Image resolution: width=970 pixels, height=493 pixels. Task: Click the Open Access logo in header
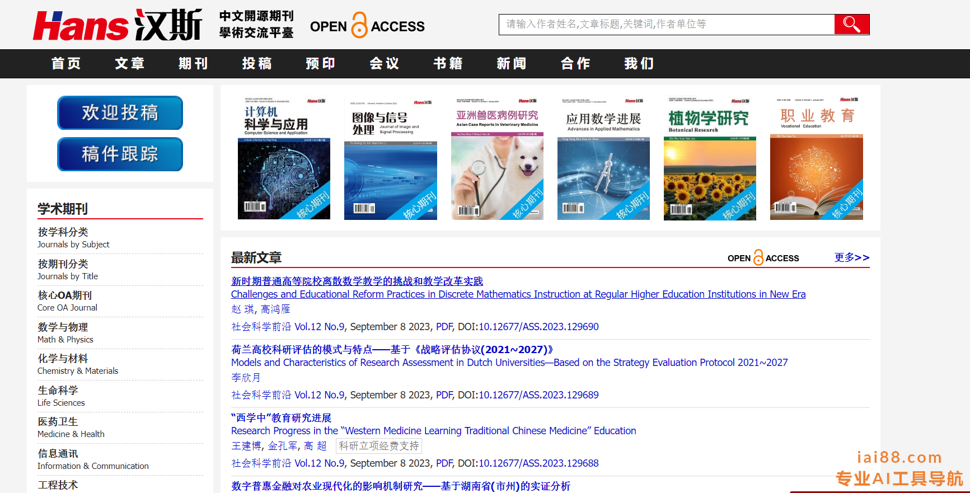tap(367, 26)
